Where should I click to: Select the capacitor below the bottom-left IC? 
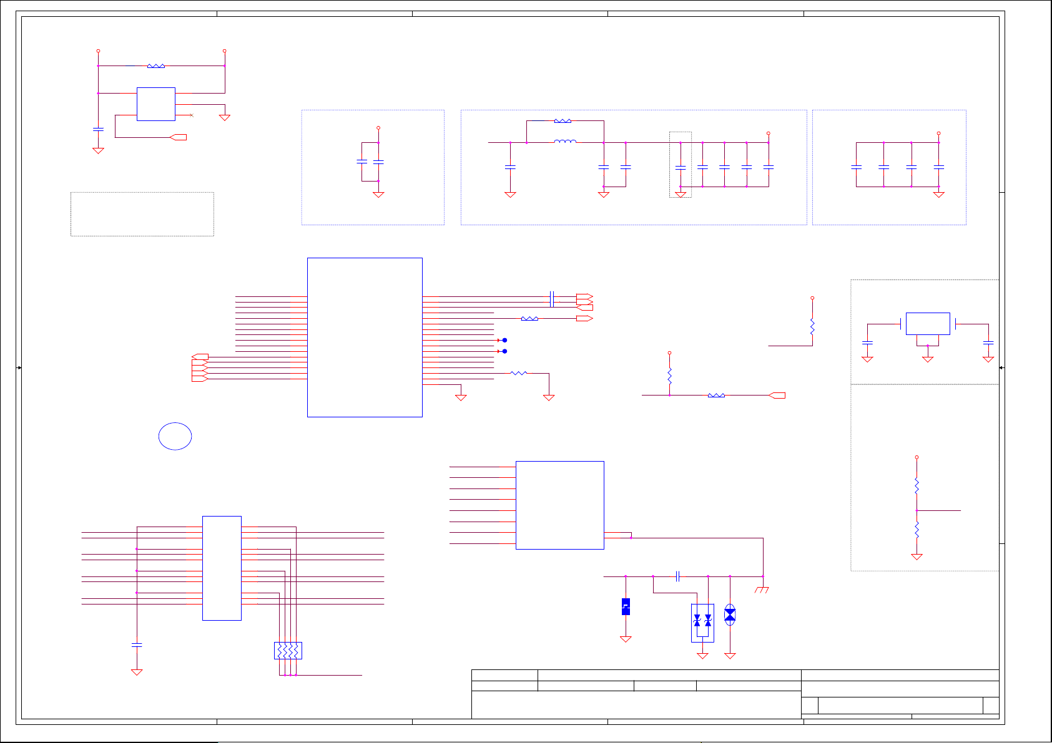pyautogui.click(x=137, y=645)
